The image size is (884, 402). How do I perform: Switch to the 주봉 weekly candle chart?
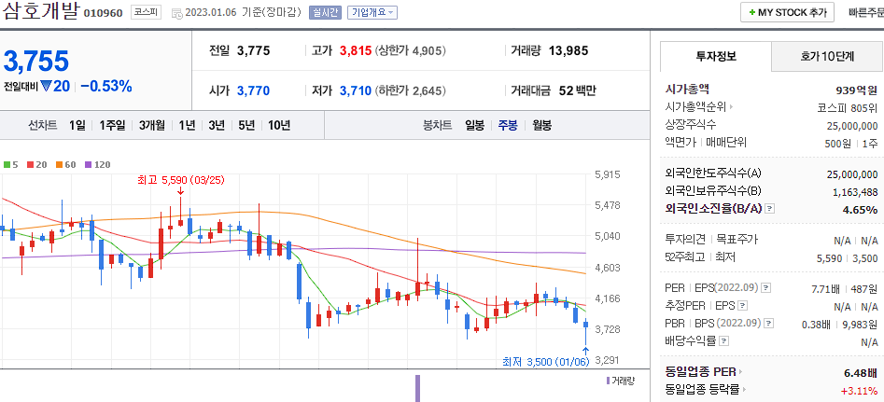point(508,126)
